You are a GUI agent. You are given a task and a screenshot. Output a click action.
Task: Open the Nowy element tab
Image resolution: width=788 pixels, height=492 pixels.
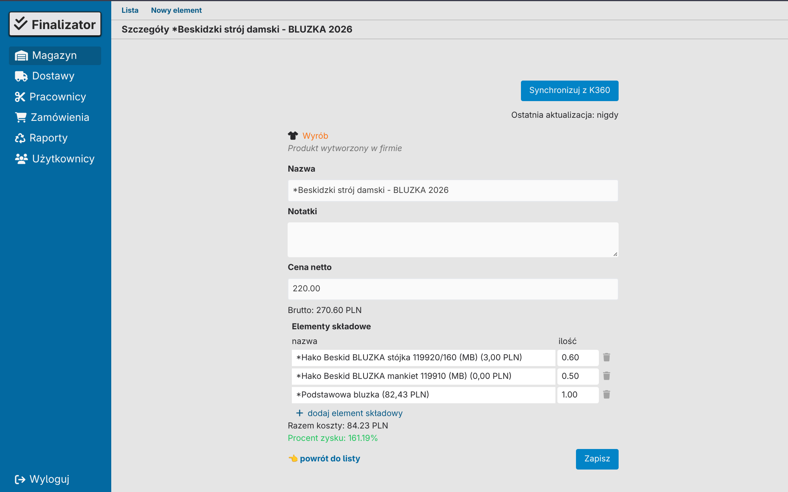pyautogui.click(x=176, y=10)
